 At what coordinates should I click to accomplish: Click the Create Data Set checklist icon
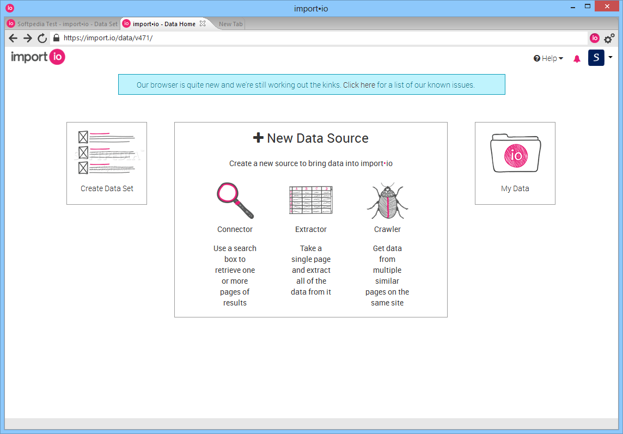tap(107, 152)
